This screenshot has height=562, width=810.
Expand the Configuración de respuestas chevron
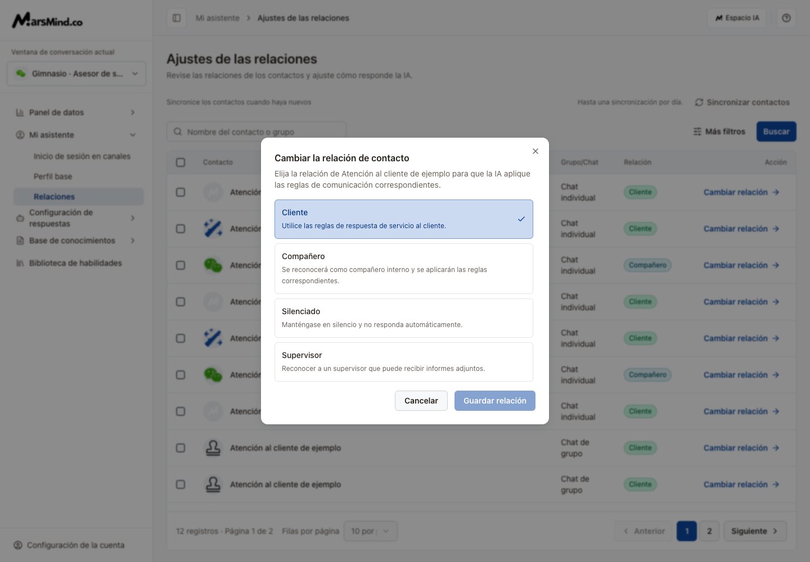tap(133, 218)
